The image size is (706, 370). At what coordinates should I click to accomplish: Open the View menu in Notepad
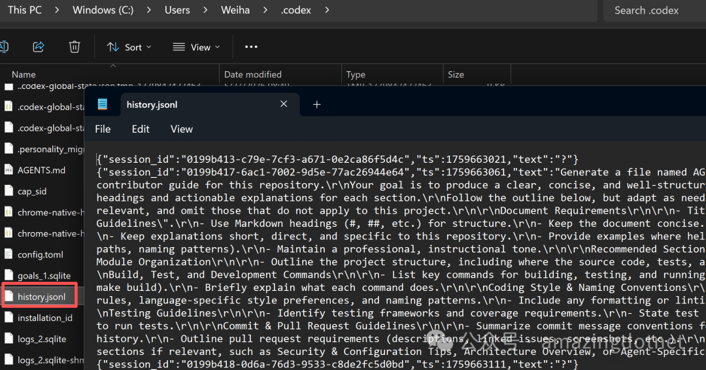pyautogui.click(x=182, y=129)
